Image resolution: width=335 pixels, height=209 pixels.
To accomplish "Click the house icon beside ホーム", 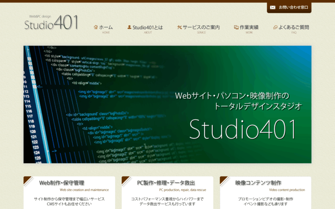I will (x=96, y=27).
